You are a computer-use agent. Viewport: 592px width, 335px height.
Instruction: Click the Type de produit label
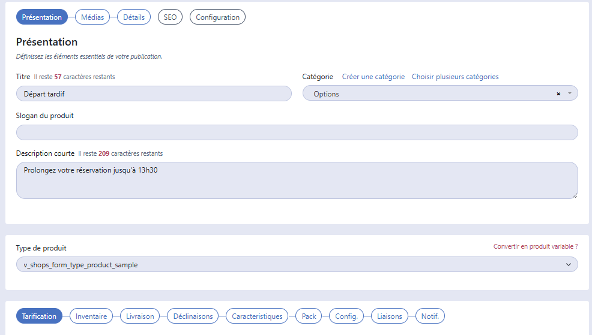point(41,248)
